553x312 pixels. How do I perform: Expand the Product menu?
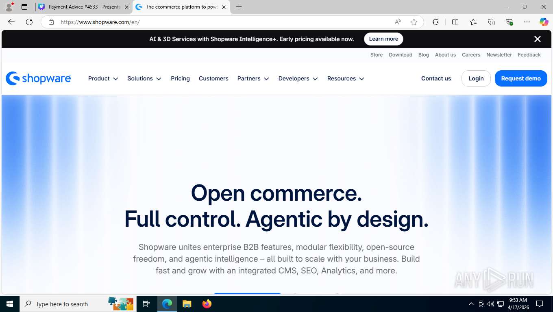point(103,78)
